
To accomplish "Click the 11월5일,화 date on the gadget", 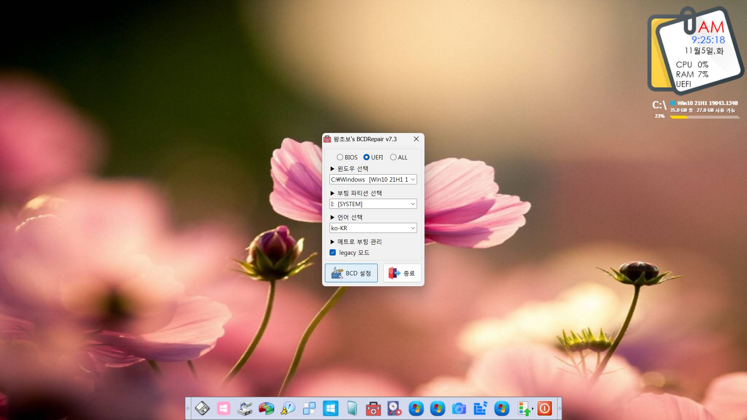I will tap(704, 51).
